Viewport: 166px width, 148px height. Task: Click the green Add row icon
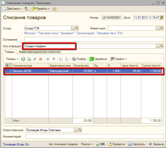(23, 59)
